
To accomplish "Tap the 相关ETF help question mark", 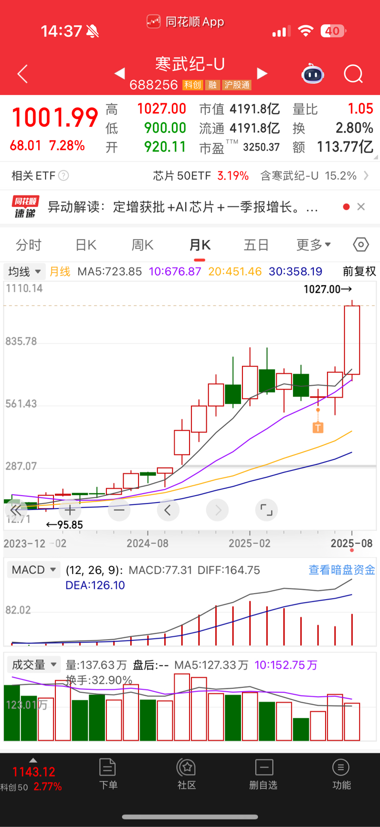I will click(x=63, y=175).
